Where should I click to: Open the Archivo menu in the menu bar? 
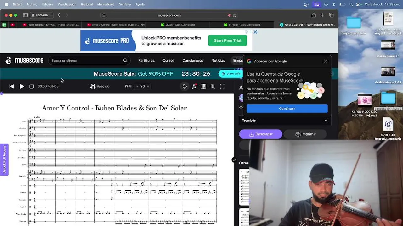click(32, 4)
